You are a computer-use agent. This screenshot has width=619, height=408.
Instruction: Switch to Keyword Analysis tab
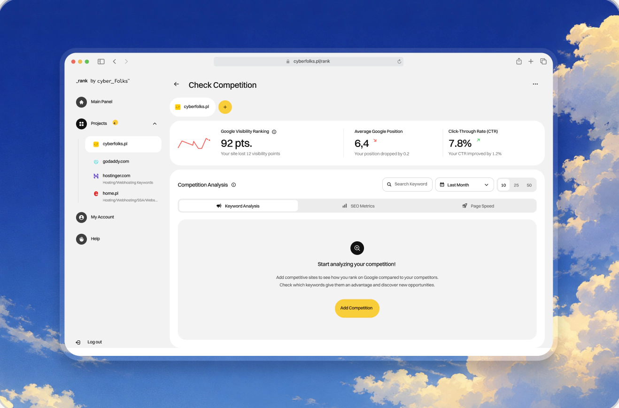click(x=238, y=206)
